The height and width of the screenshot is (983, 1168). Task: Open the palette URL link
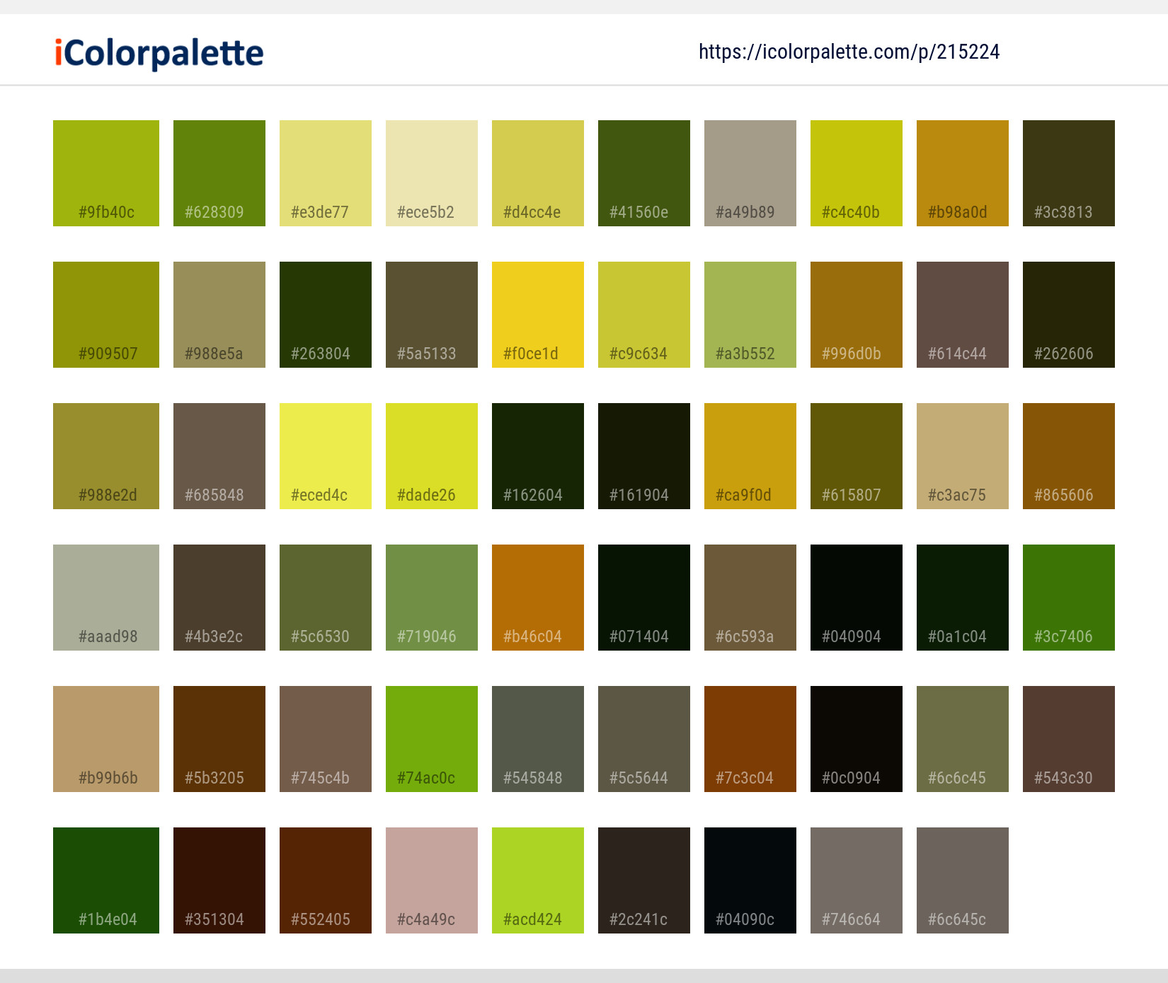tap(849, 52)
